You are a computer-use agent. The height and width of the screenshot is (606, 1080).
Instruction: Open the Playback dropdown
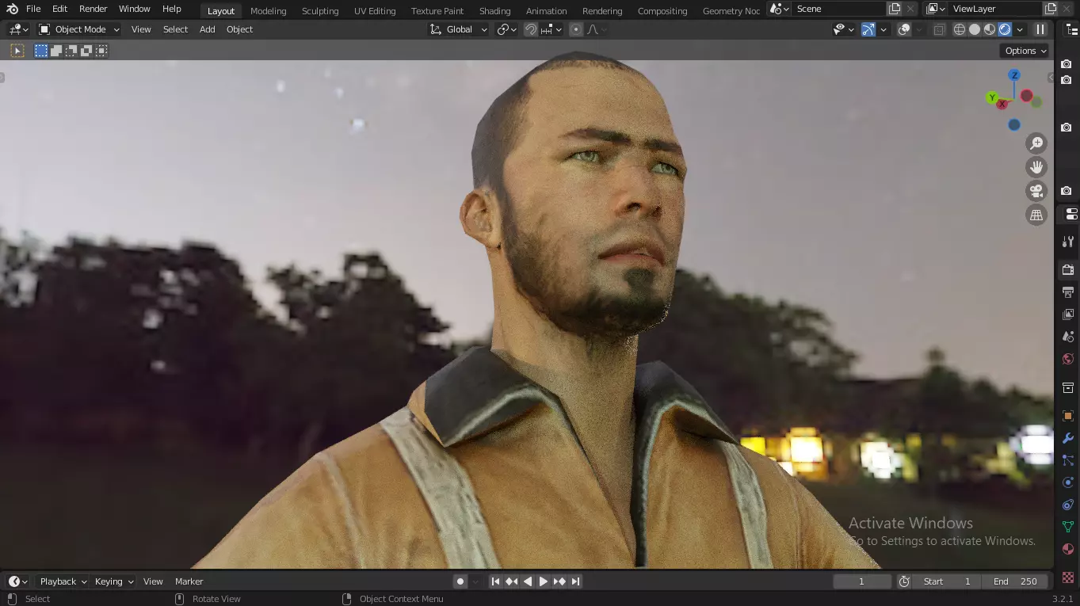(x=63, y=581)
